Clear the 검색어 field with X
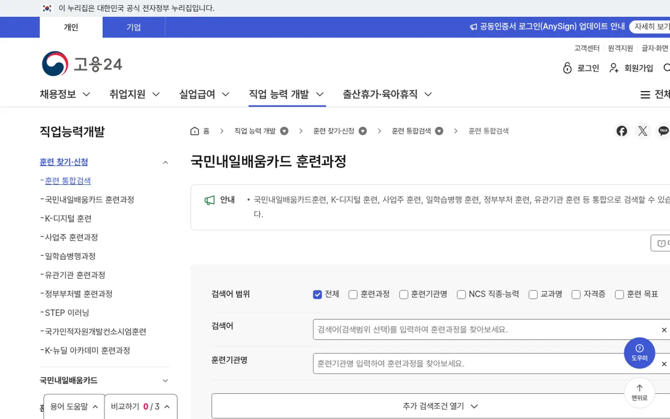670x419 pixels. (664, 330)
